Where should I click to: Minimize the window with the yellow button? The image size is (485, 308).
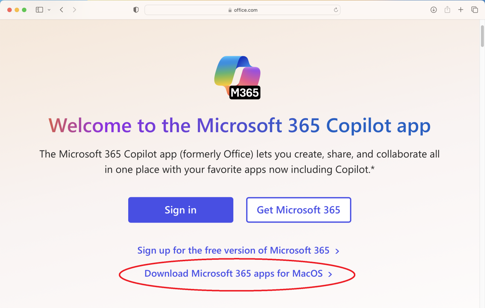(x=17, y=10)
